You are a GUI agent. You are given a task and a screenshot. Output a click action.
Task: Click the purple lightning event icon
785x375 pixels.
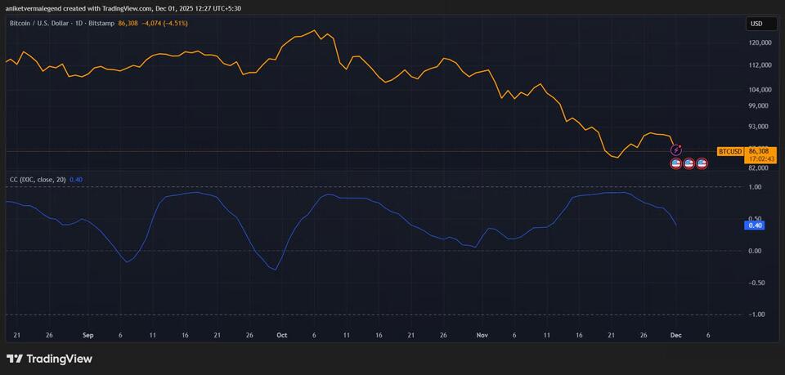point(676,150)
